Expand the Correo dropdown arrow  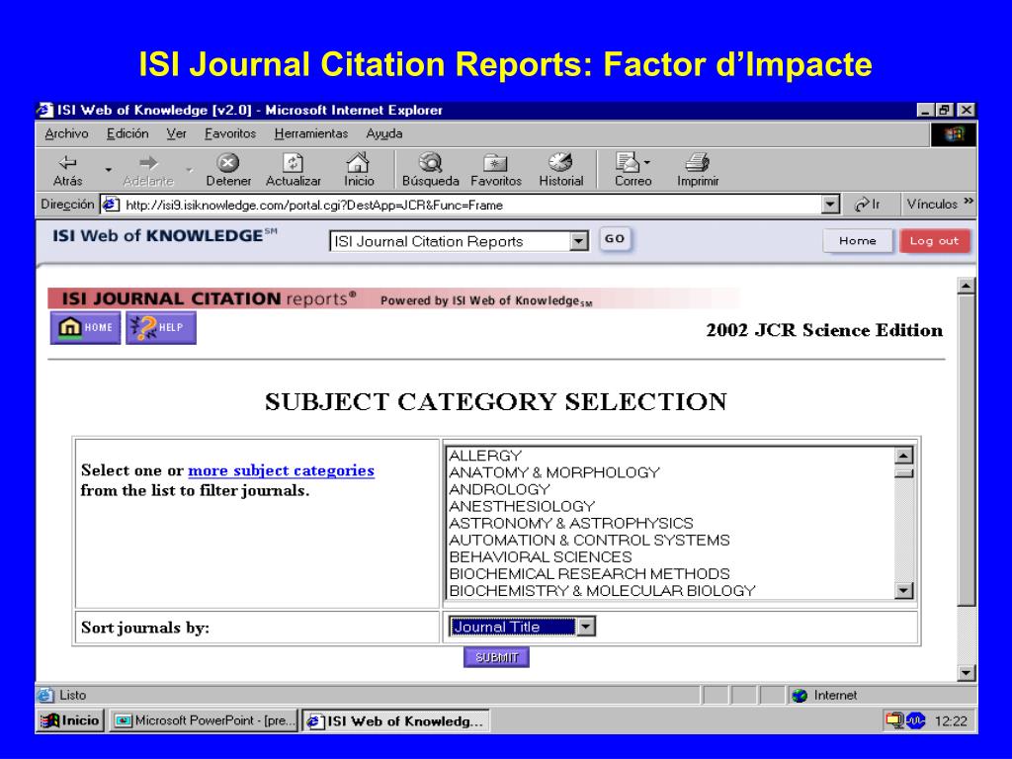tap(646, 163)
